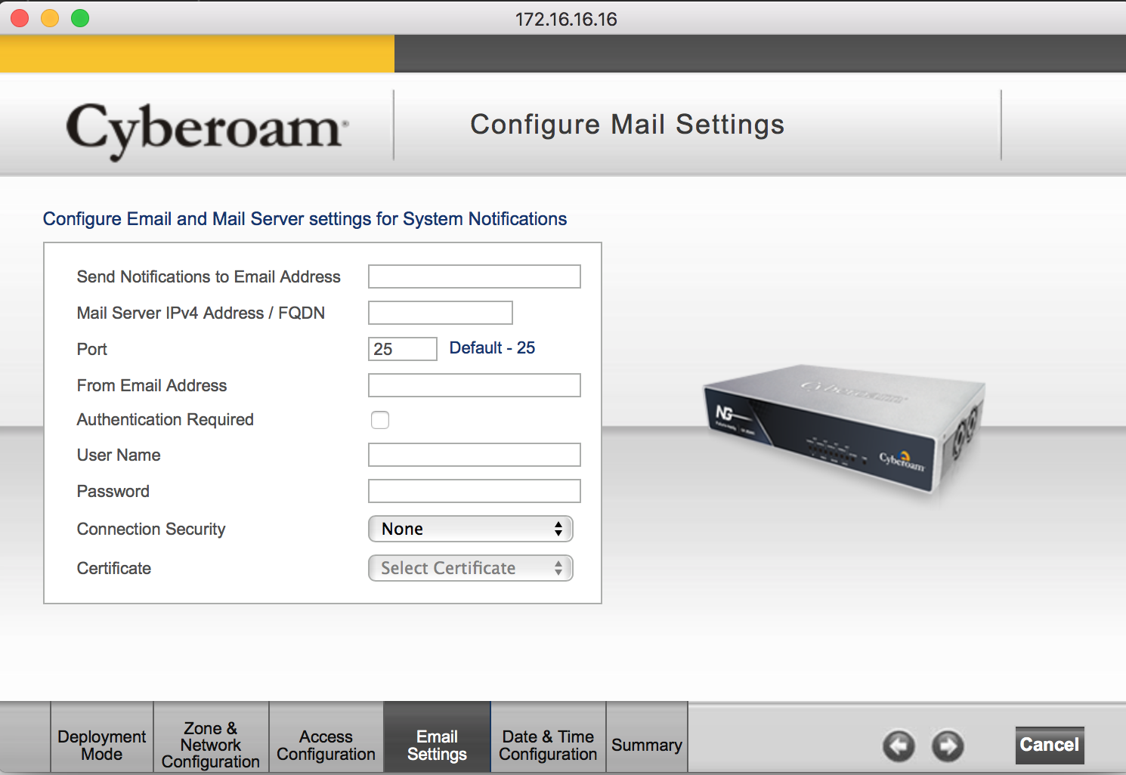The image size is (1126, 775).
Task: Click the window title 172.16.16.16
Action: 566,19
